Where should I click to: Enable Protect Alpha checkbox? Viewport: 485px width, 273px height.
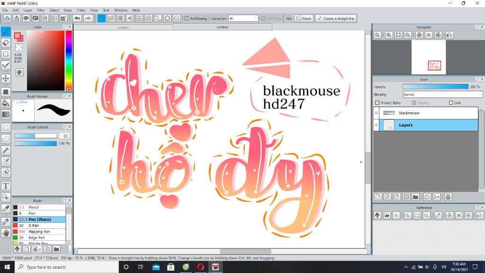(x=377, y=103)
